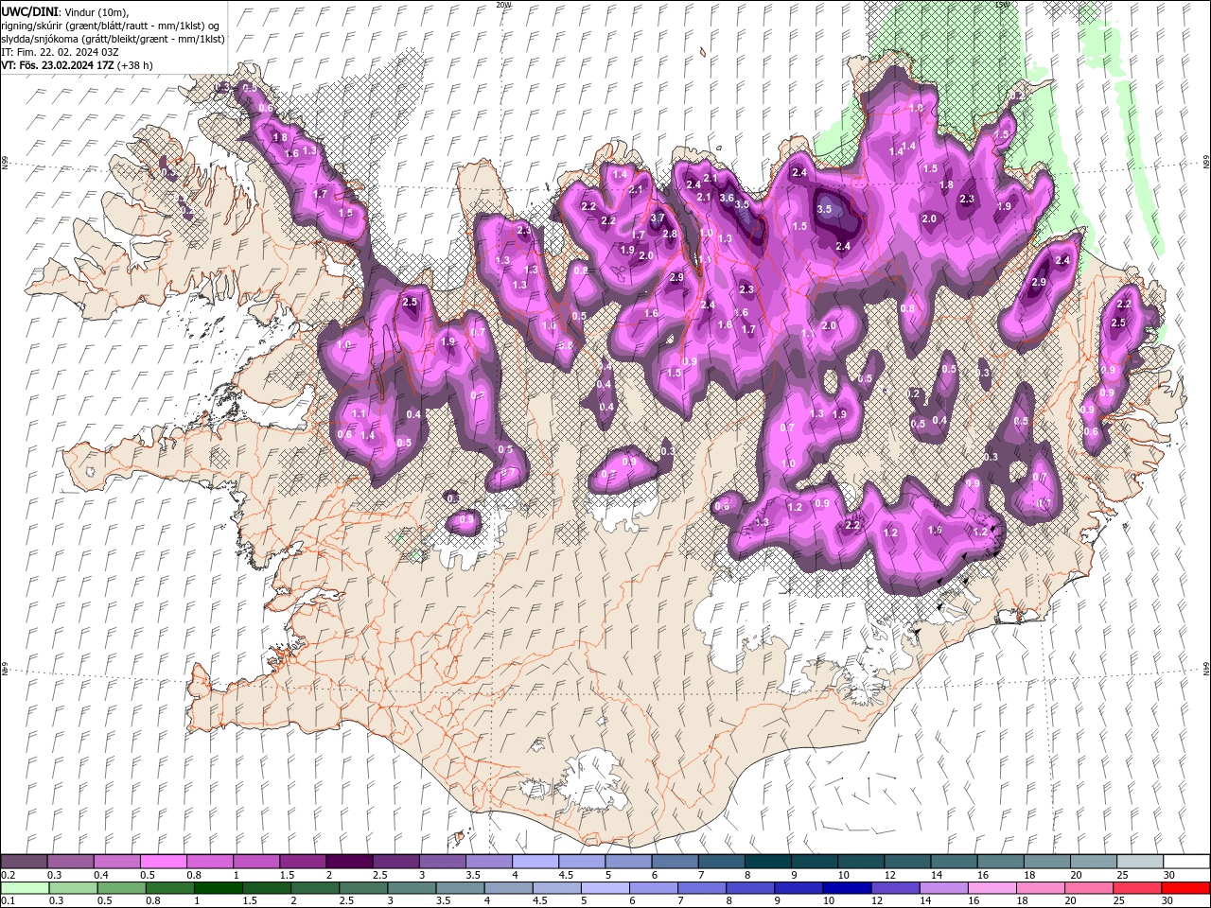This screenshot has width=1211, height=908.
Task: Click the 'VT: Fös. 23.02.2024 17Z' valid time
Action: pos(58,65)
